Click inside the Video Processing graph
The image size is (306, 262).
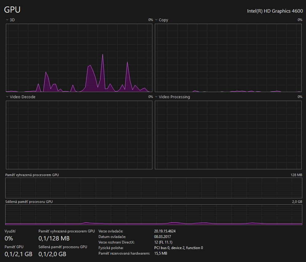point(228,135)
